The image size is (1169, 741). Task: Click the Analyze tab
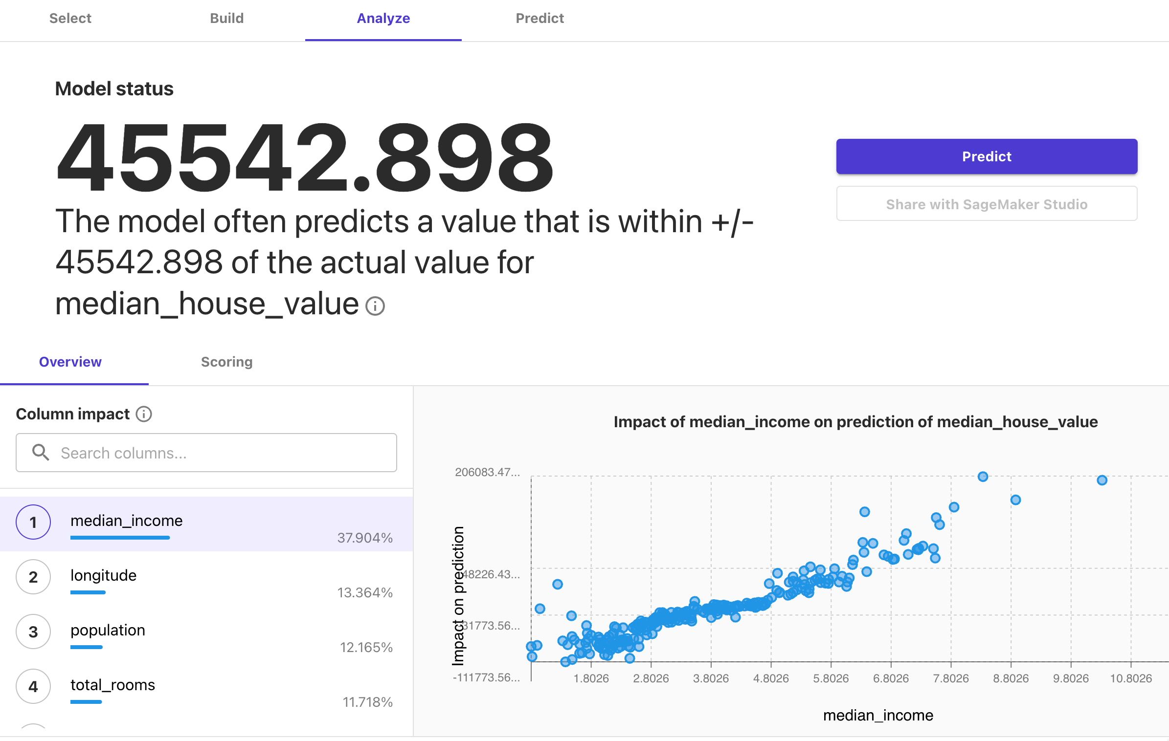(383, 19)
